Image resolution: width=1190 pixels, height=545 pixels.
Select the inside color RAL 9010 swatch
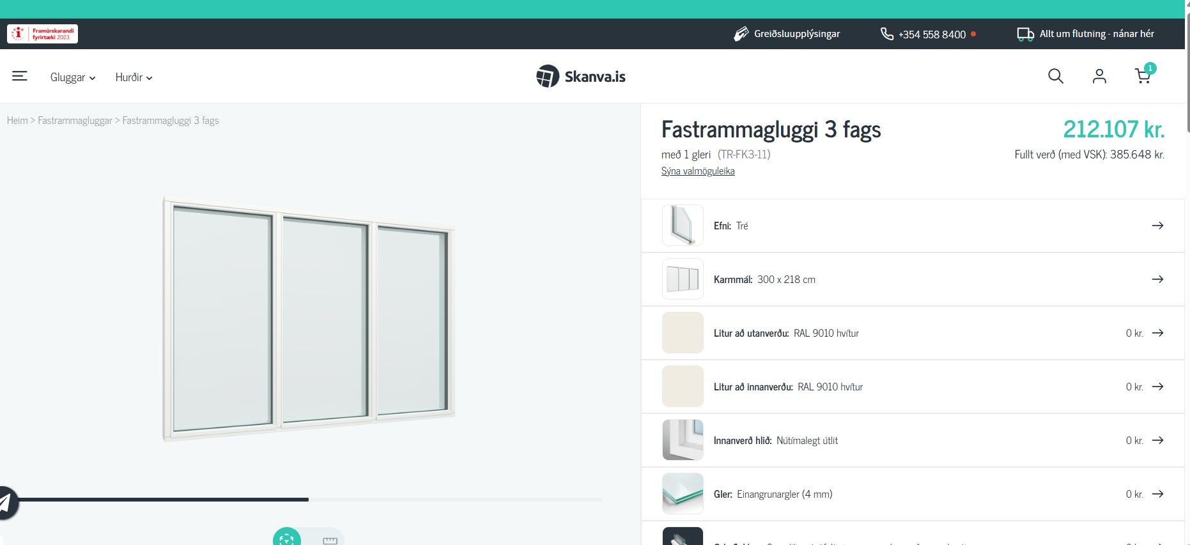pyautogui.click(x=683, y=387)
